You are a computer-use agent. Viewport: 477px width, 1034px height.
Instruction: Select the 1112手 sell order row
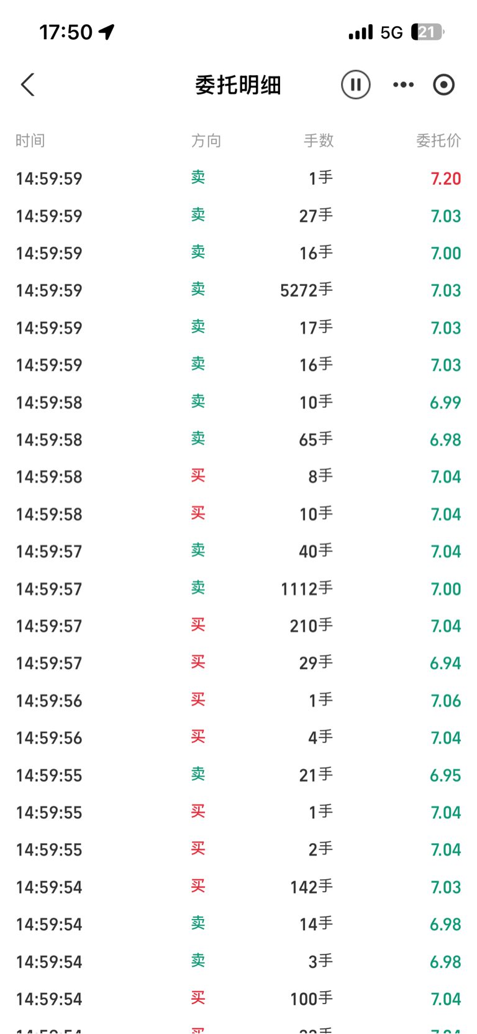(238, 589)
